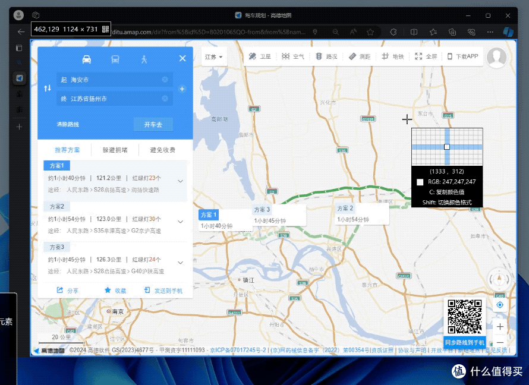The width and height of the screenshot is (529, 385).
Task: Open the user avatar profile
Action: tap(496, 57)
